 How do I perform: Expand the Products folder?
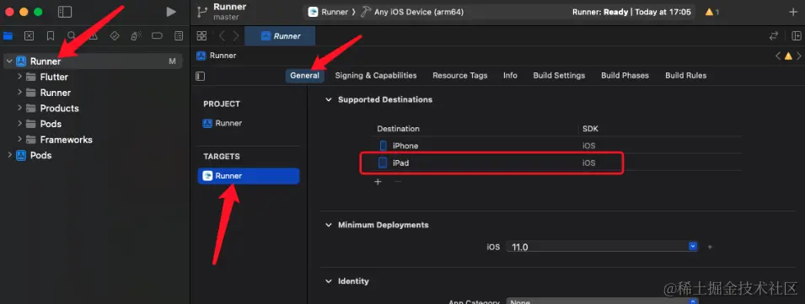point(19,108)
